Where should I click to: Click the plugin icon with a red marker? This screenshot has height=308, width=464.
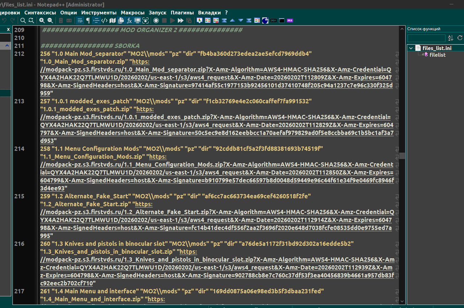pyautogui.click(x=199, y=21)
